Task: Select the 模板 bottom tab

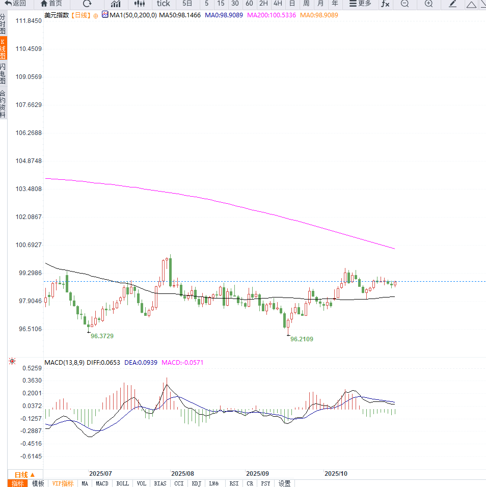Action: pyautogui.click(x=38, y=483)
